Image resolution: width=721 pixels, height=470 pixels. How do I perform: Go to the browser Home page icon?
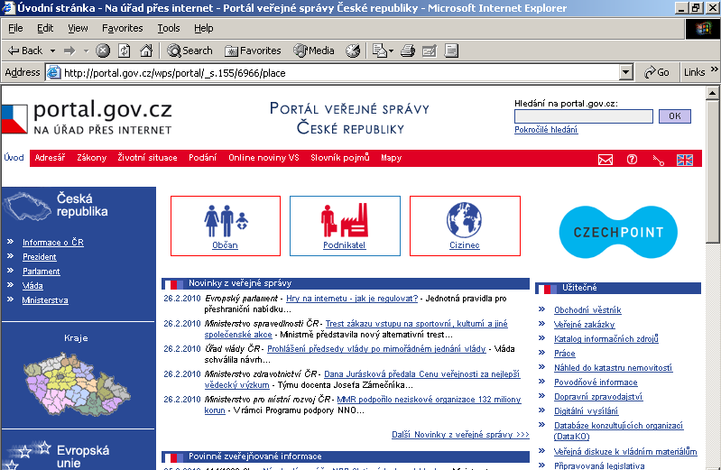[146, 51]
